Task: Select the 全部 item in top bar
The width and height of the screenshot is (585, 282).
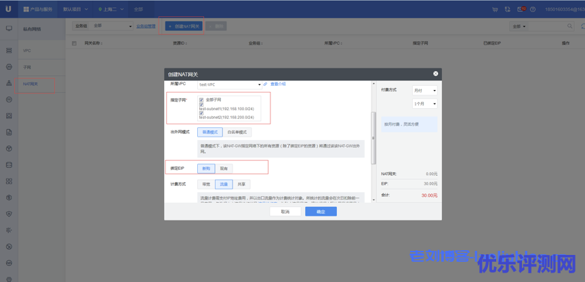Action: 138,9
